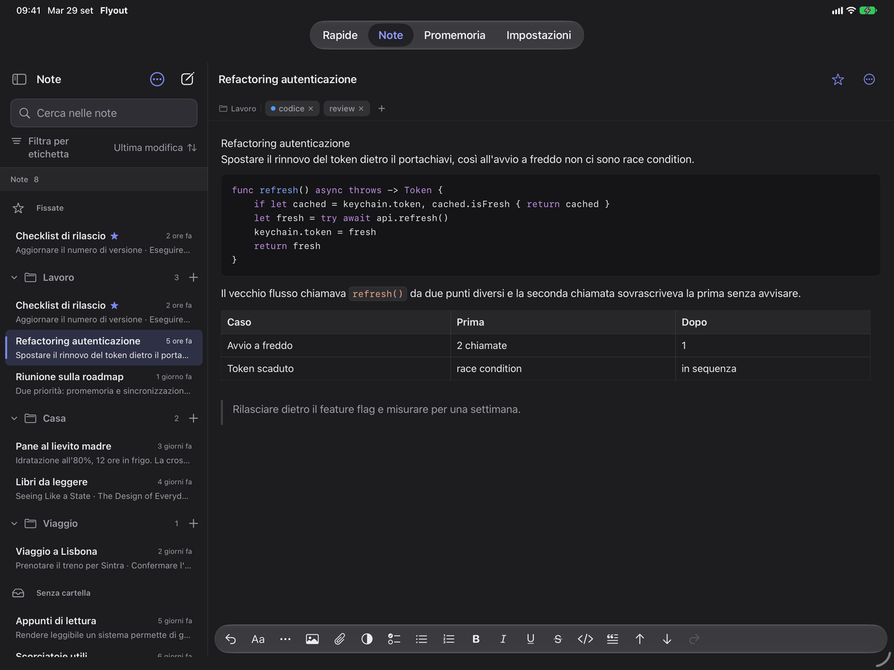The image size is (894, 670).
Task: Insert a block quote from toolbar
Action: tap(613, 639)
